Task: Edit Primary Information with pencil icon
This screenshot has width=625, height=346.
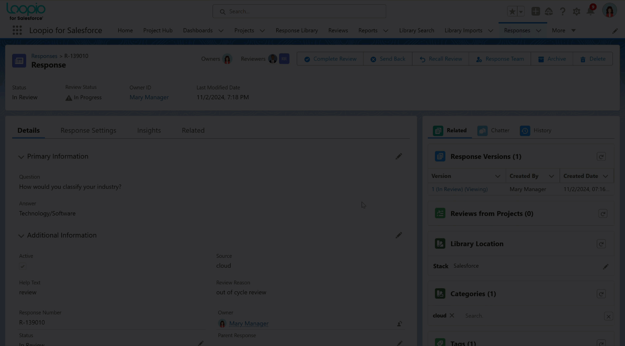Action: coord(399,156)
